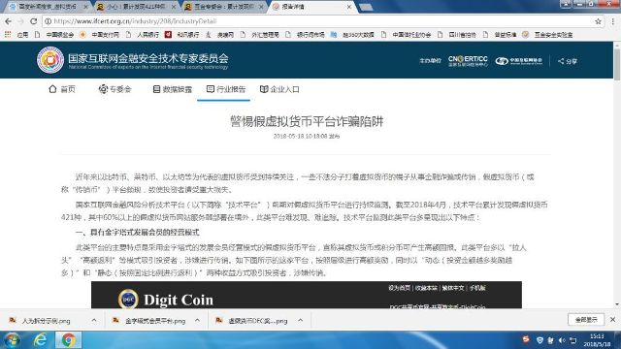Close the 报告详情 tab
This screenshot has width=621, height=349.
349,7
